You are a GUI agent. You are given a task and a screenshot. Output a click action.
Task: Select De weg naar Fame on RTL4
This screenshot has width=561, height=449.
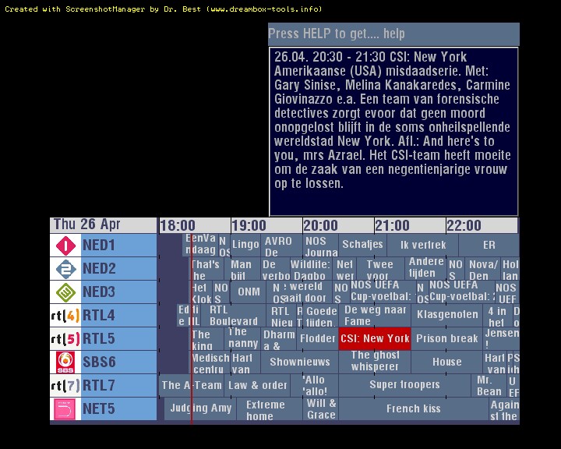pyautogui.click(x=375, y=316)
